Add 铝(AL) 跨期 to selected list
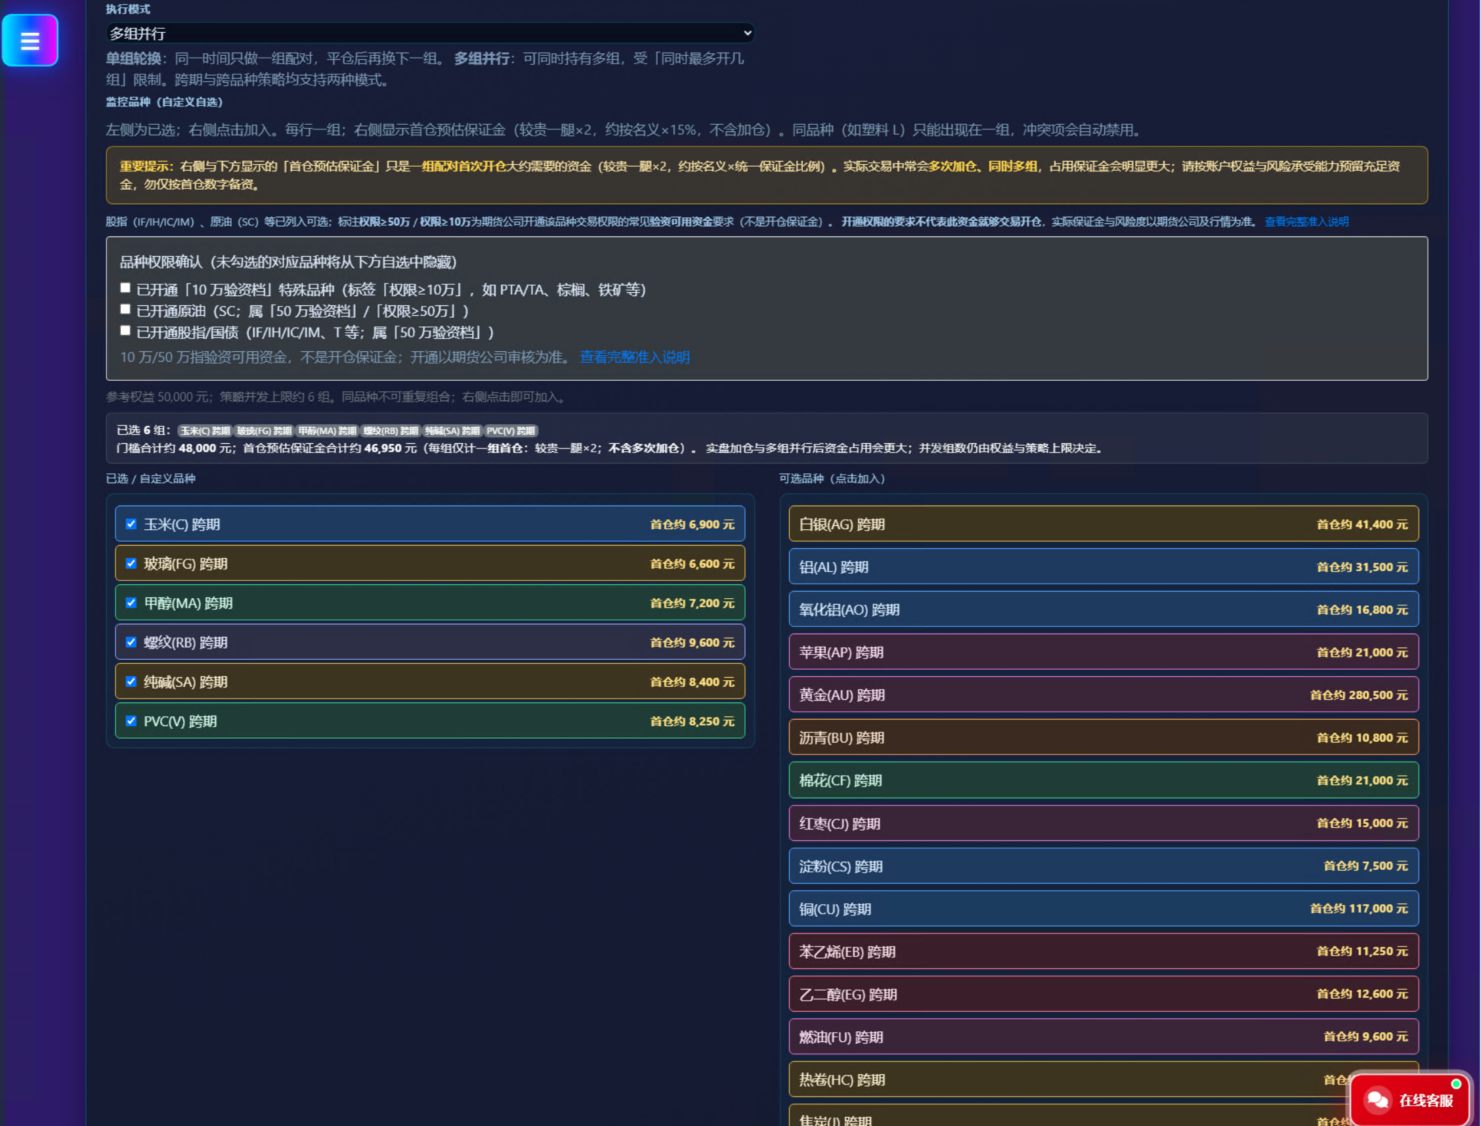Screen dimensions: 1481x1126 pos(1104,567)
